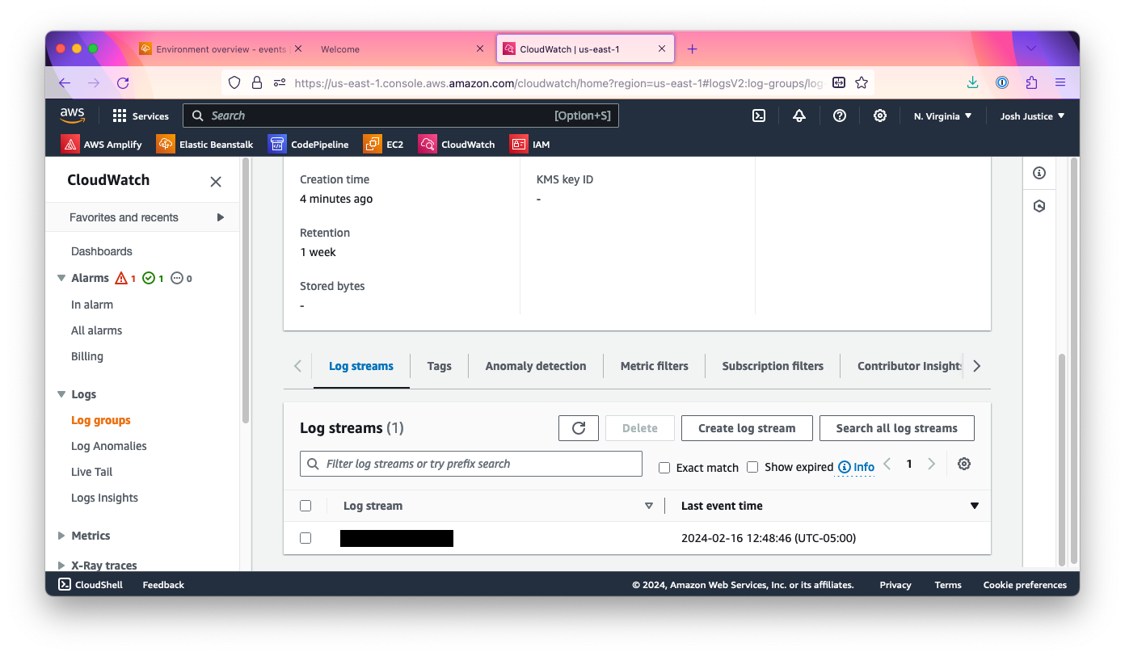This screenshot has width=1125, height=656.
Task: Open Log Anomalies in sidebar
Action: tap(109, 446)
